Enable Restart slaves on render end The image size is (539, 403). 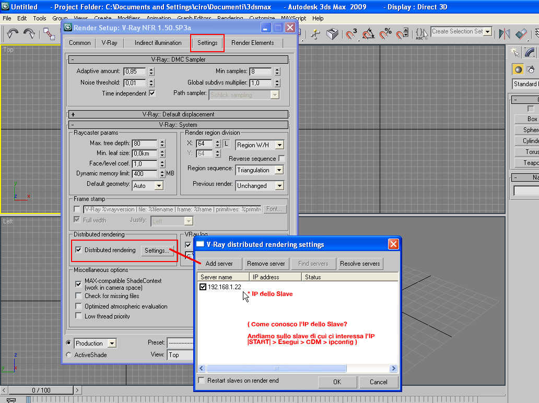click(x=202, y=381)
